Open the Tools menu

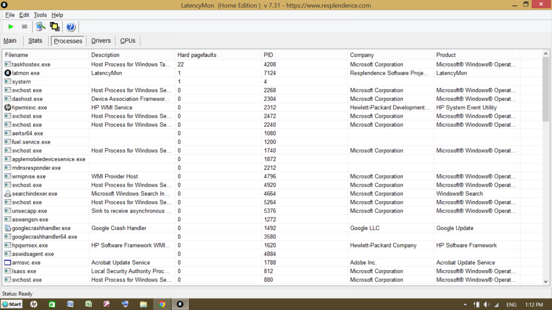40,15
